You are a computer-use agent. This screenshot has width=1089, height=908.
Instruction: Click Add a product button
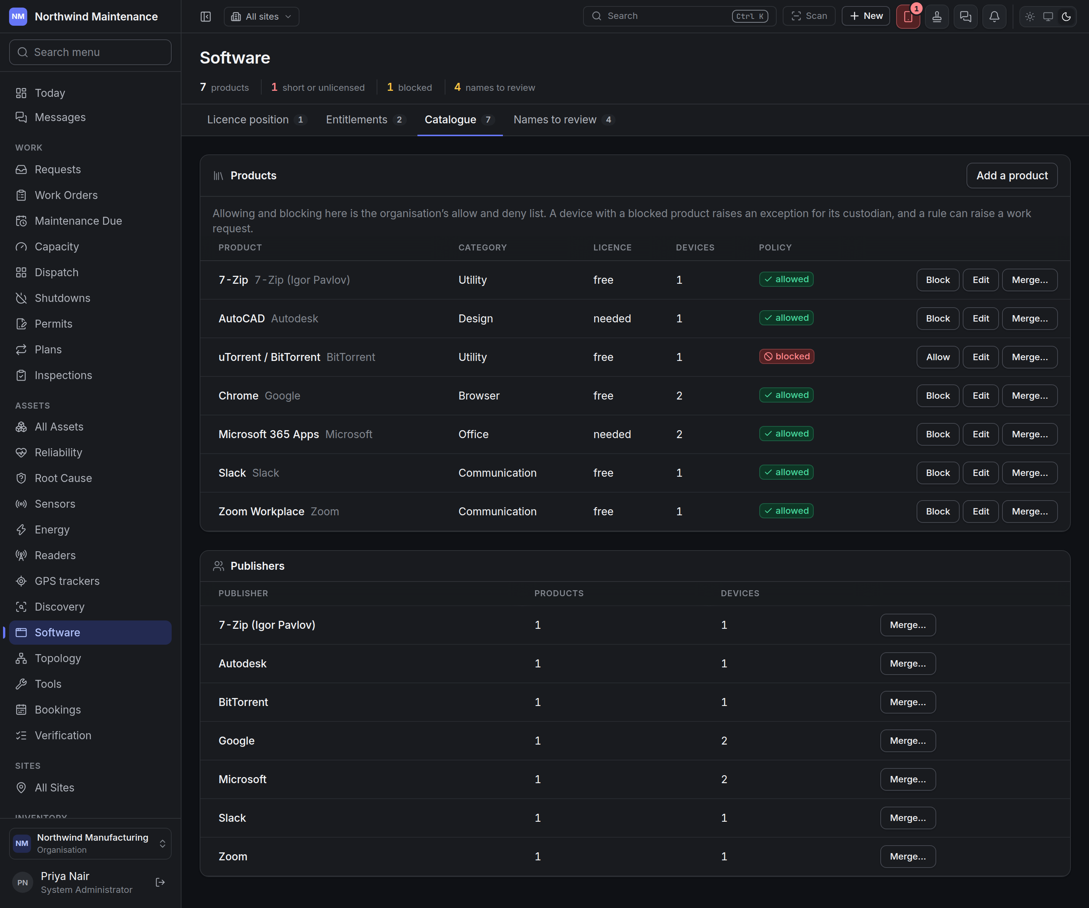coord(1012,176)
